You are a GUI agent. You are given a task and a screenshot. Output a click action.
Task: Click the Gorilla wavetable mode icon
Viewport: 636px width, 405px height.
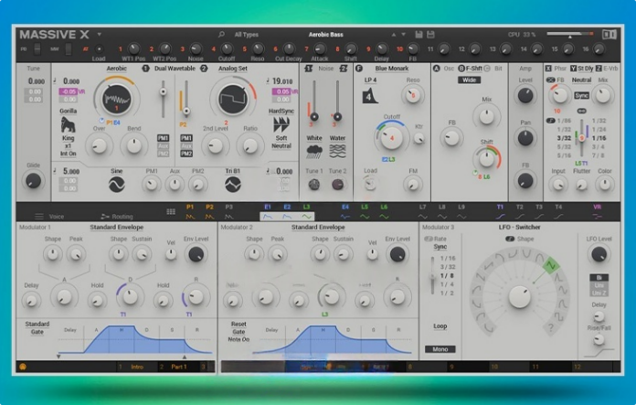tap(68, 124)
